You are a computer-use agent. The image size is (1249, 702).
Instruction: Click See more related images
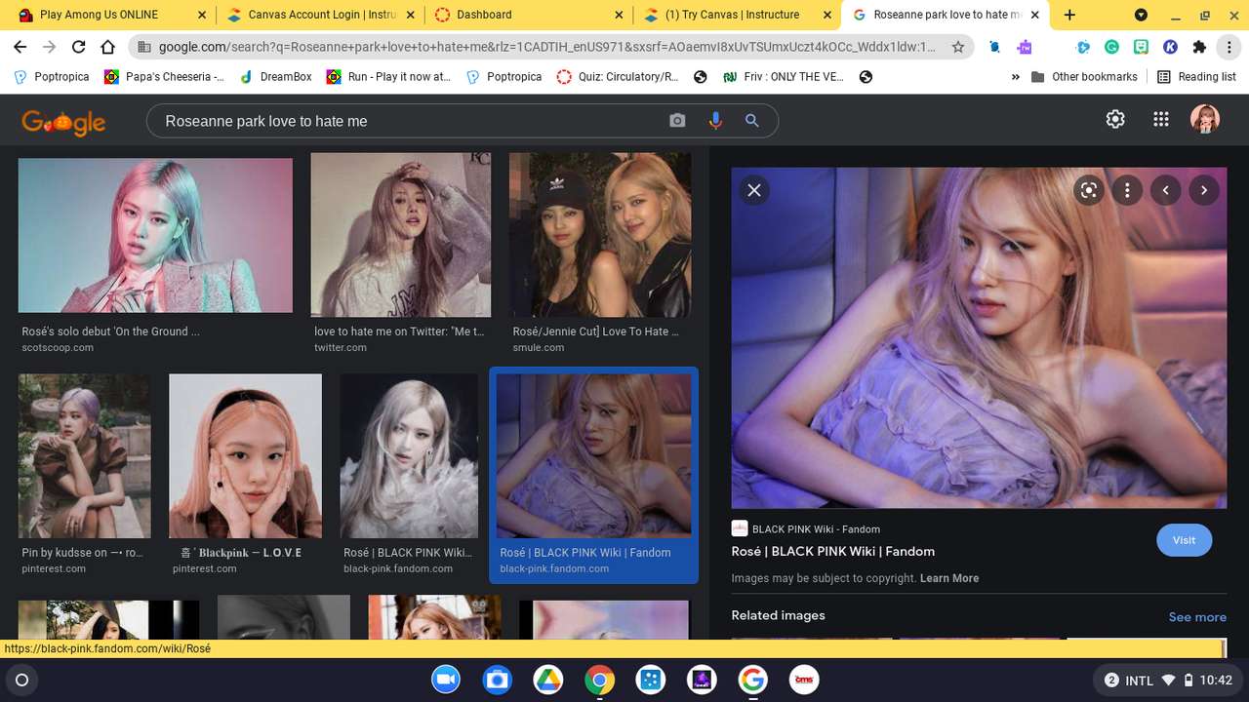click(x=1197, y=617)
